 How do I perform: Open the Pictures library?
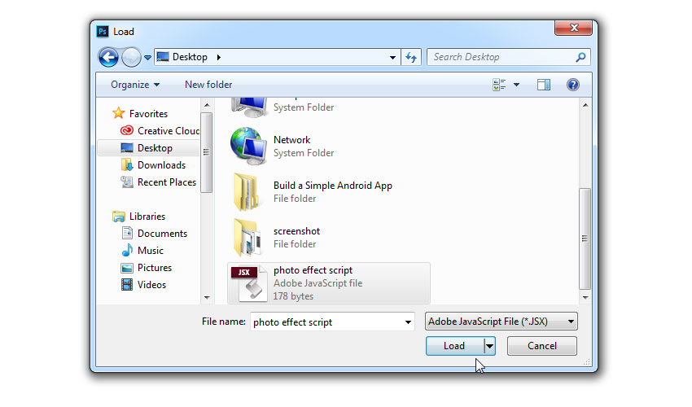point(155,268)
